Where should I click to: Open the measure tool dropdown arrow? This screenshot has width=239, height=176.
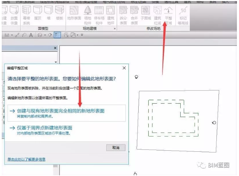pos(12,35)
